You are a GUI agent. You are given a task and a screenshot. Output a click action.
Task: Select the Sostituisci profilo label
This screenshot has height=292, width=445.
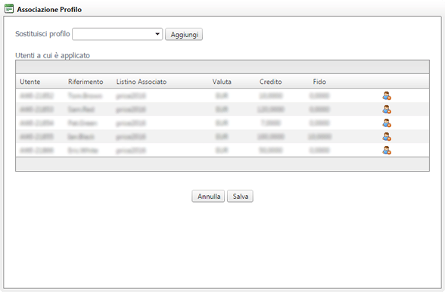pyautogui.click(x=42, y=34)
